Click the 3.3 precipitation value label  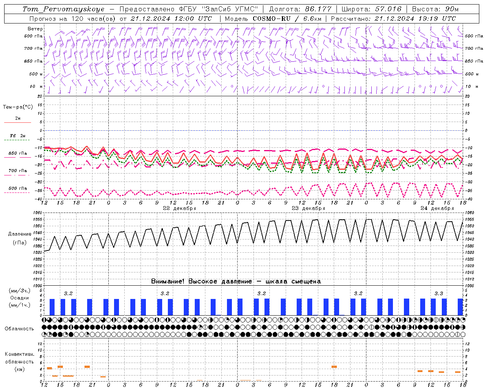[x=439, y=294]
